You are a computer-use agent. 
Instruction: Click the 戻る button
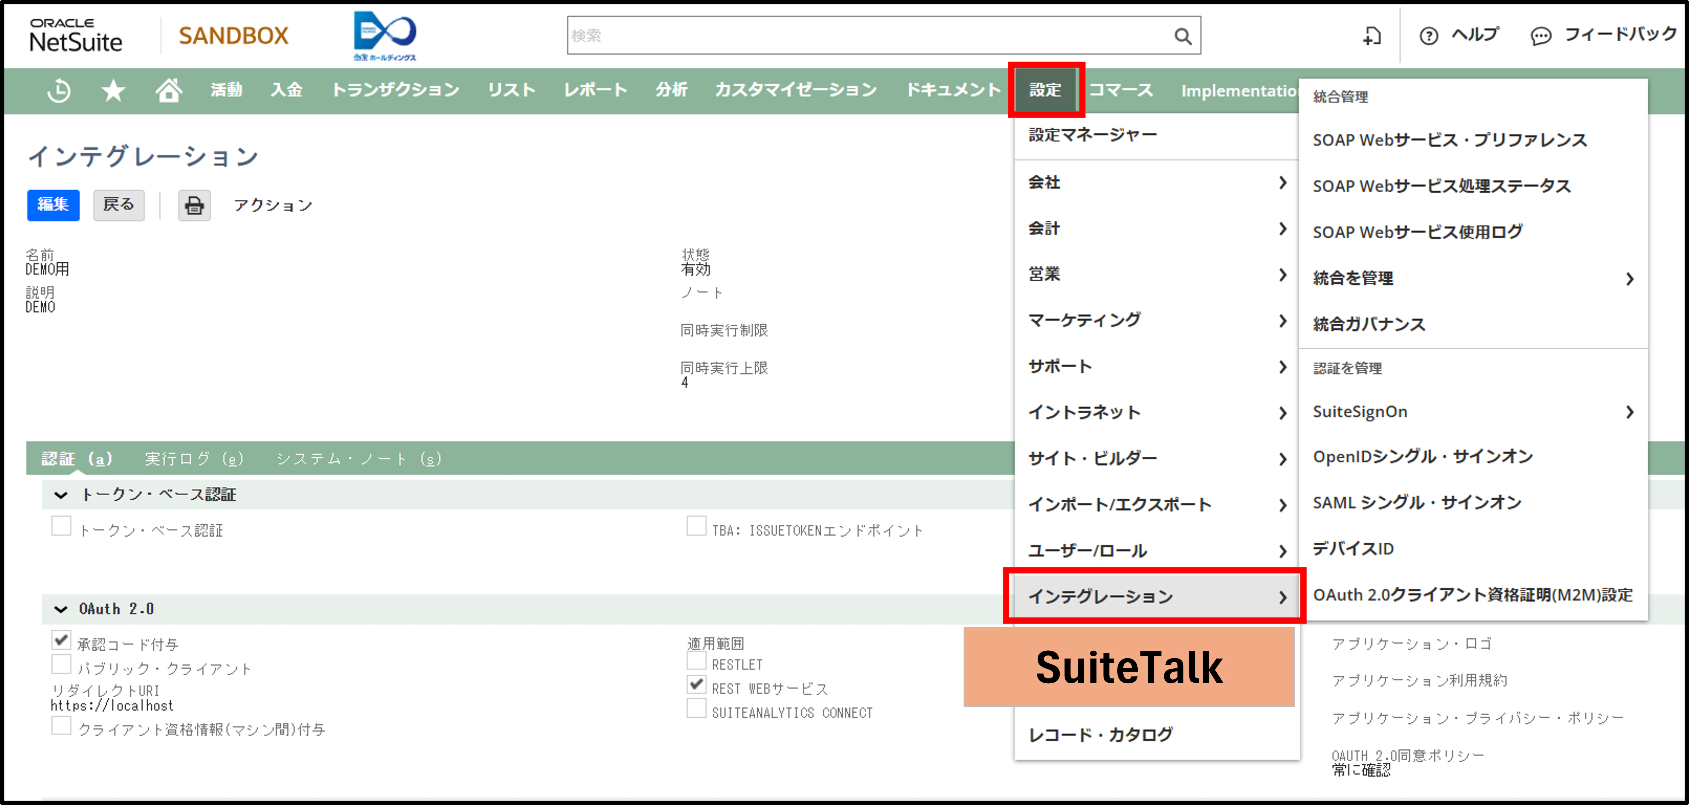coord(119,205)
